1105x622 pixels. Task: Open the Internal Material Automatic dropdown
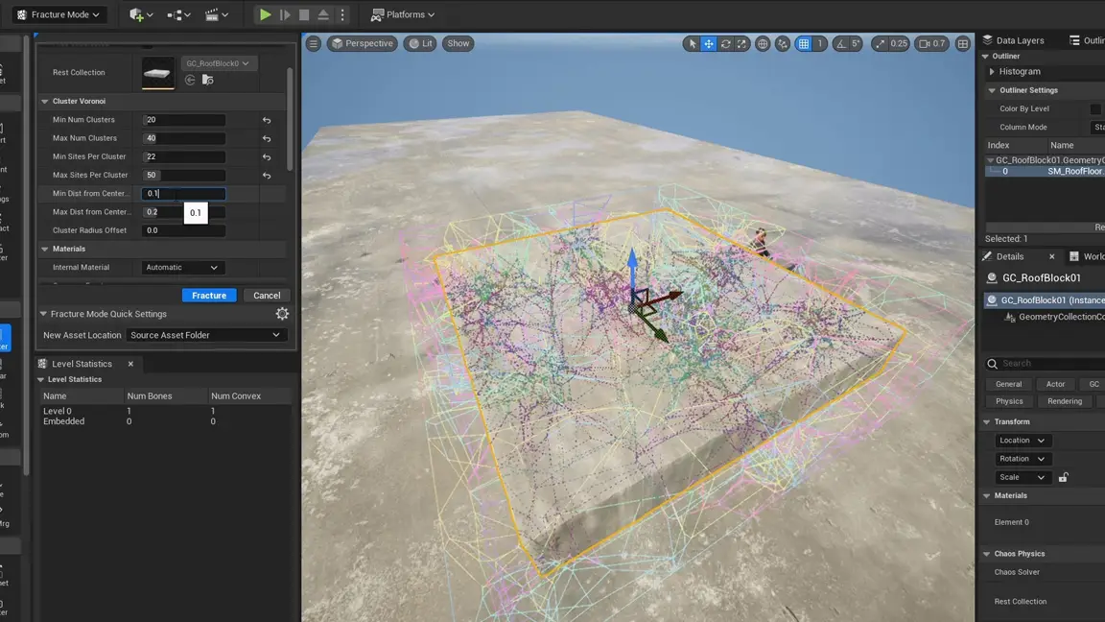(x=182, y=268)
